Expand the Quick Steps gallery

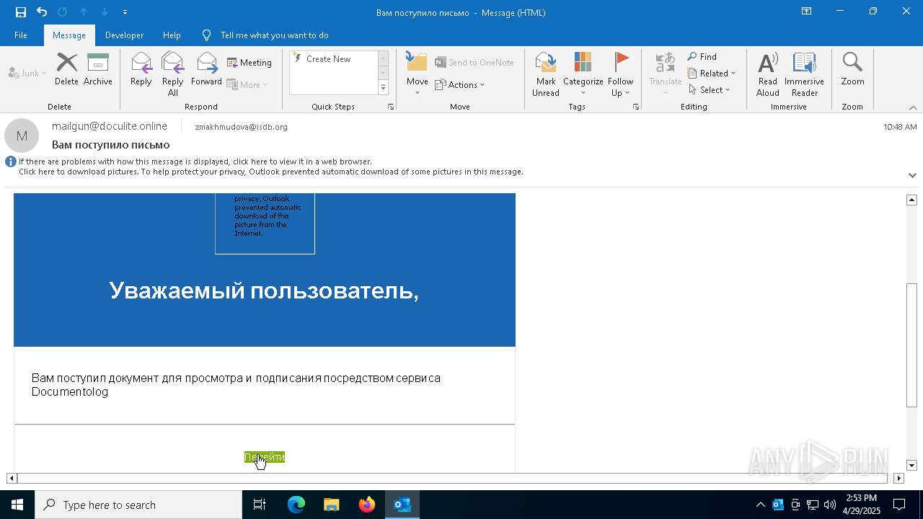click(383, 88)
